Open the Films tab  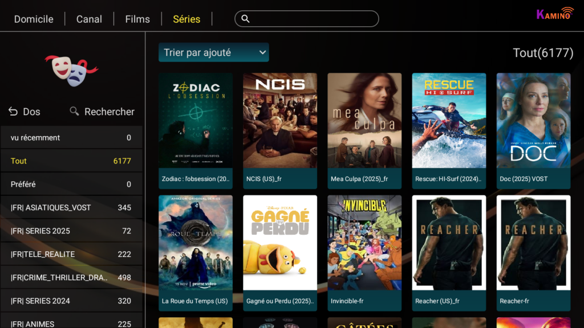137,19
